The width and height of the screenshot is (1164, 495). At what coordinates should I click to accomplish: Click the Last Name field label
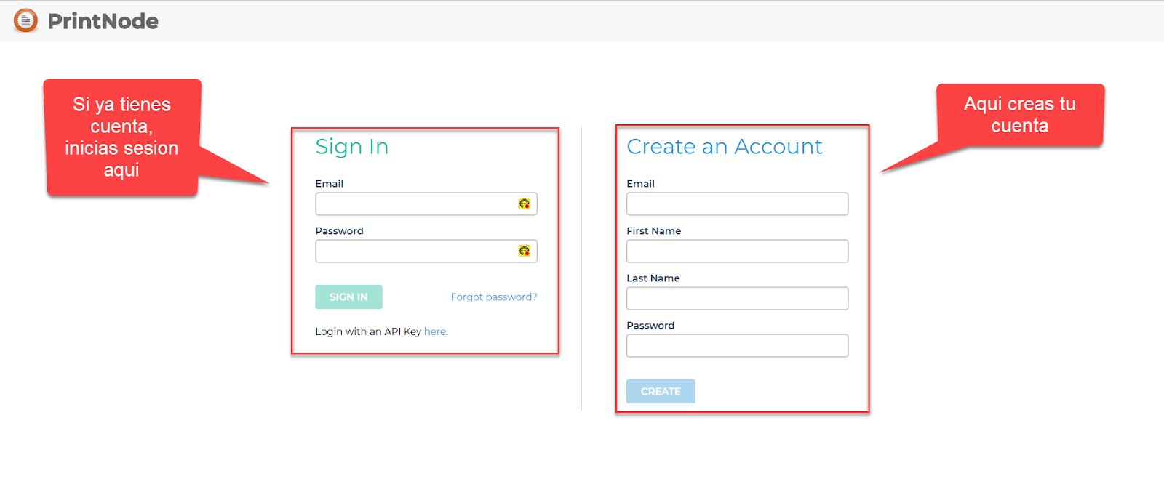[x=653, y=278]
